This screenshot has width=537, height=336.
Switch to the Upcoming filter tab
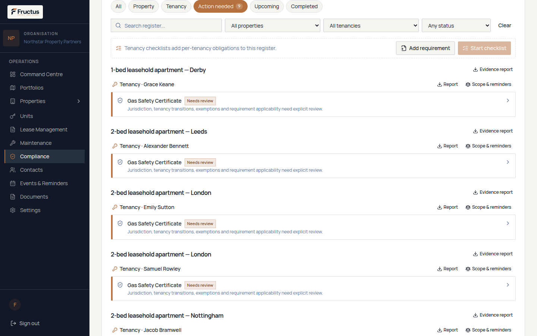point(267,6)
